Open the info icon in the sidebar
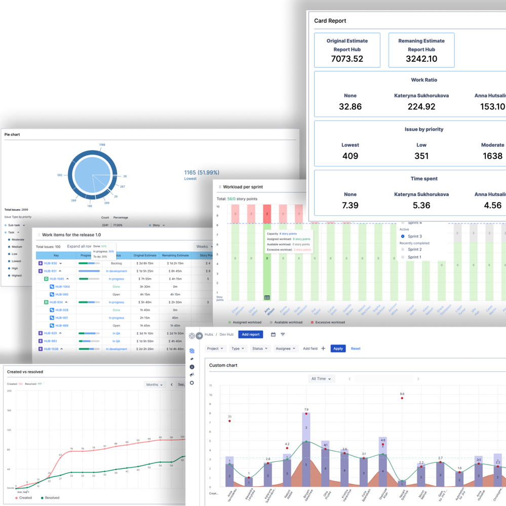 192,367
